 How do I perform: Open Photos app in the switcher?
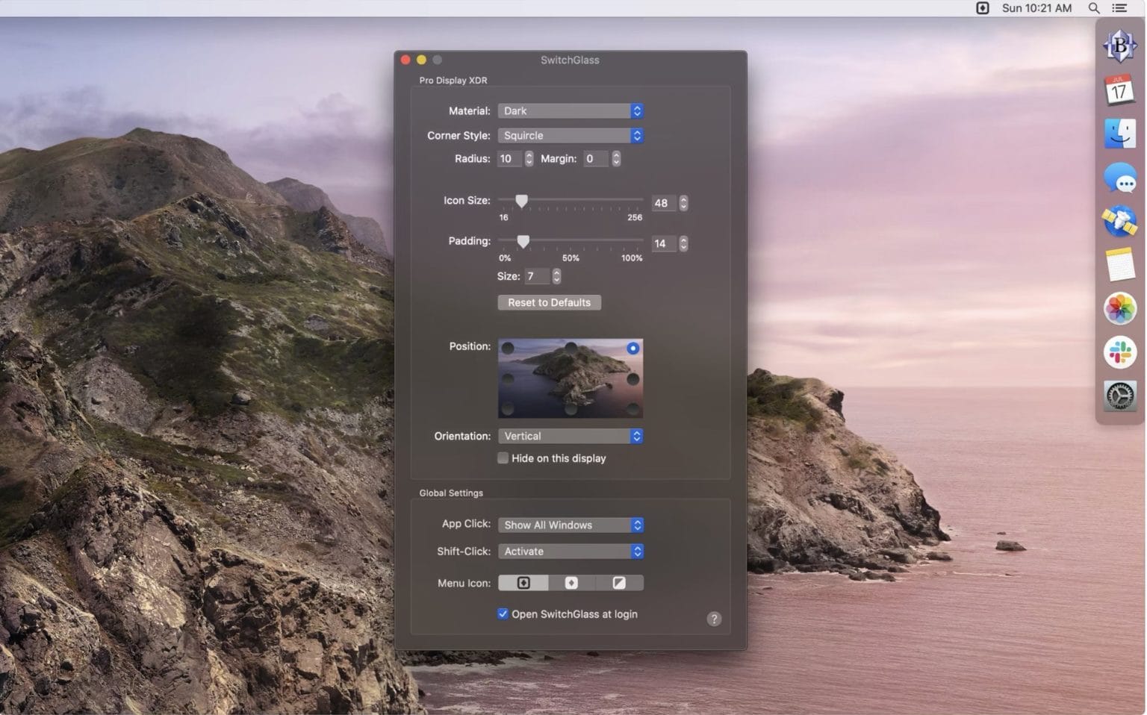[x=1119, y=309]
